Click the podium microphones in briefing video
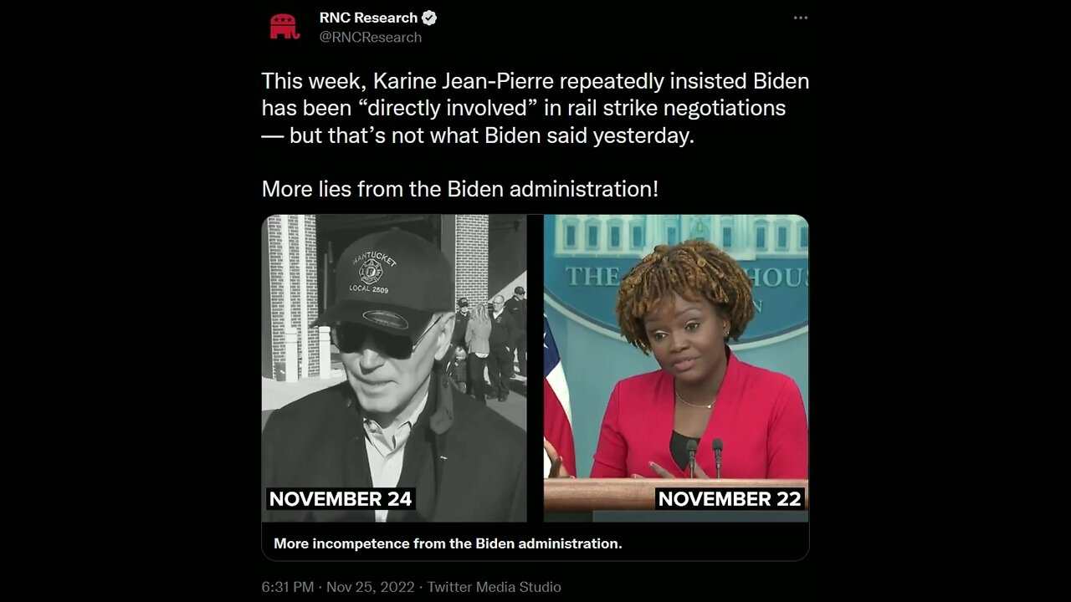 tap(705, 458)
